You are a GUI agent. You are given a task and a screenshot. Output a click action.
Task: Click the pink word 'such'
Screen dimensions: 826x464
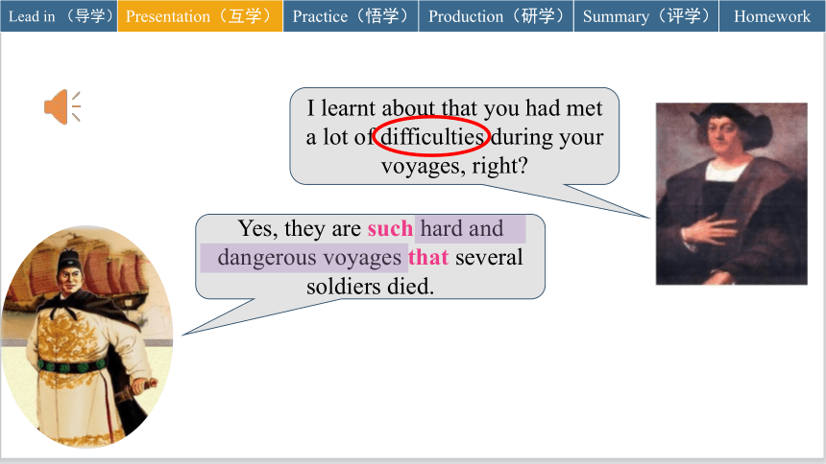390,229
